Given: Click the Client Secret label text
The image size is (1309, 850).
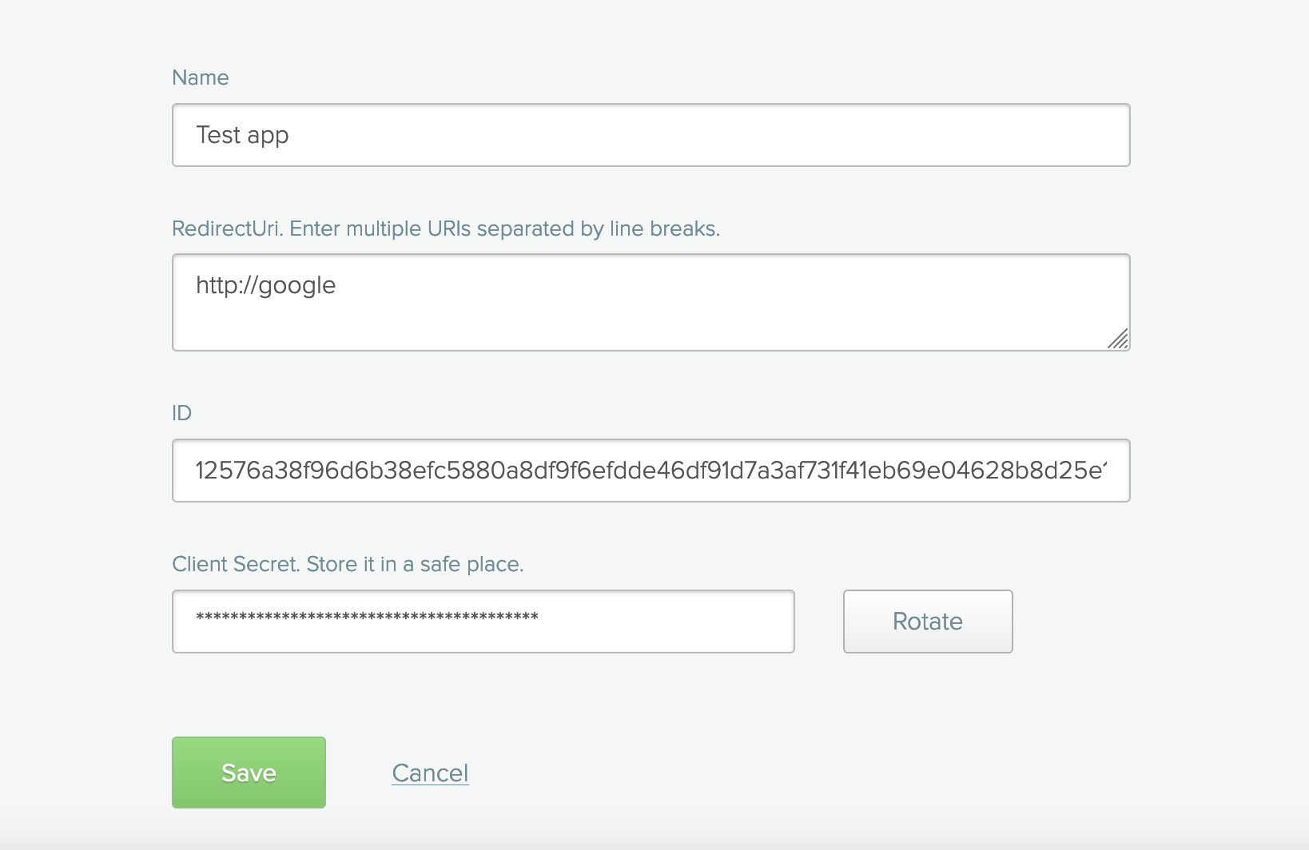Looking at the screenshot, I should click(x=348, y=565).
